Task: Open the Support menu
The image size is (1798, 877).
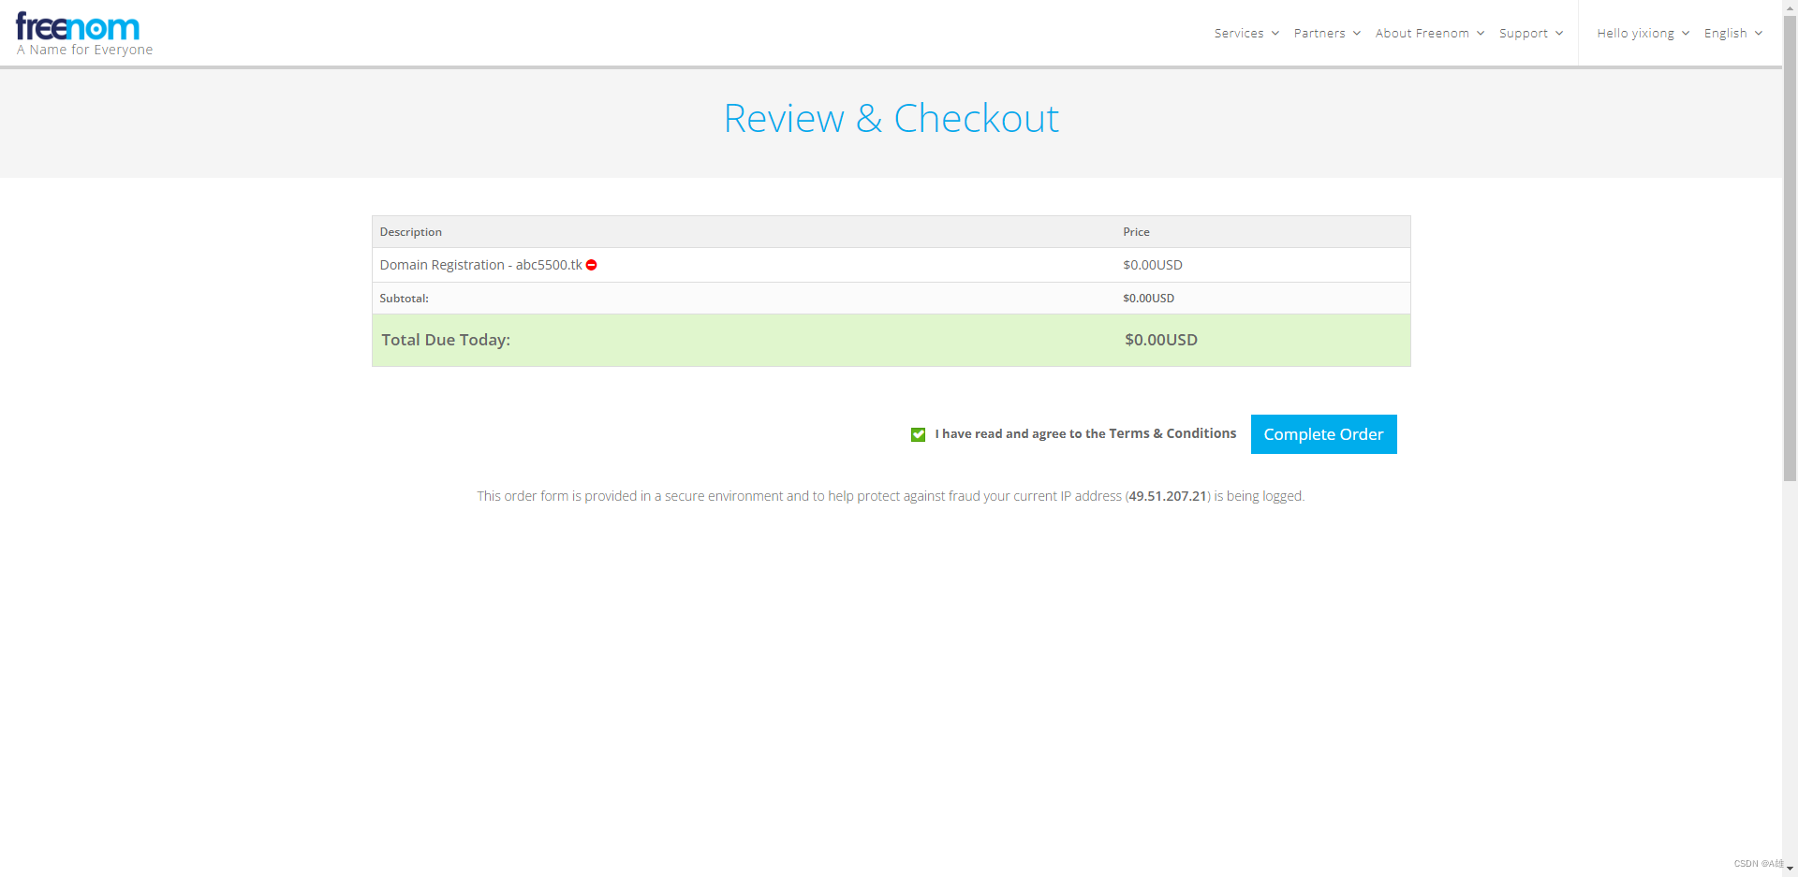Action: [1531, 33]
